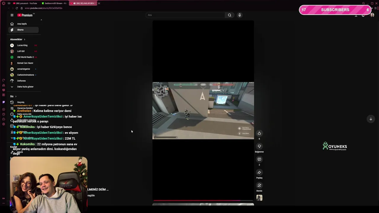The image size is (379, 213).
Task: Go to next Short with down arrow
Action: 370,119
